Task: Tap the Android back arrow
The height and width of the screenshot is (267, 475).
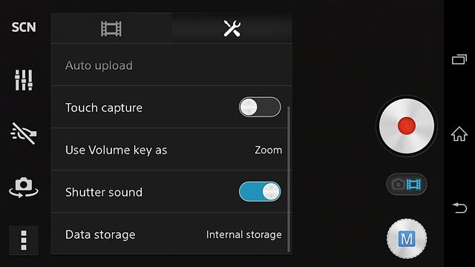Action: click(459, 208)
